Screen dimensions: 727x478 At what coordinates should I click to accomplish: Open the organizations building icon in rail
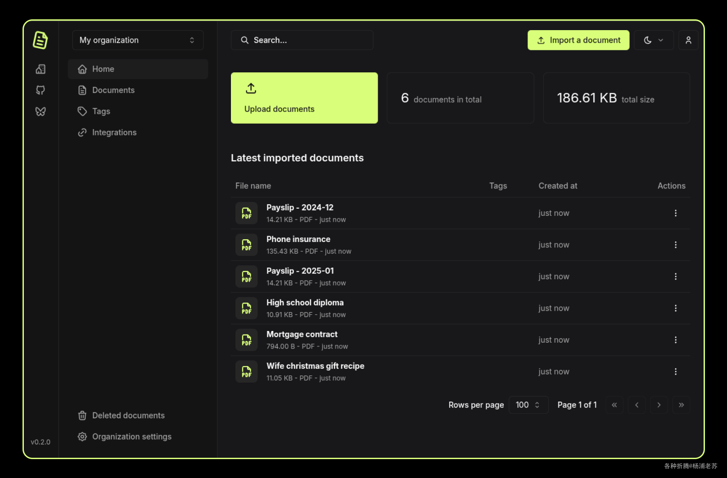tap(41, 69)
